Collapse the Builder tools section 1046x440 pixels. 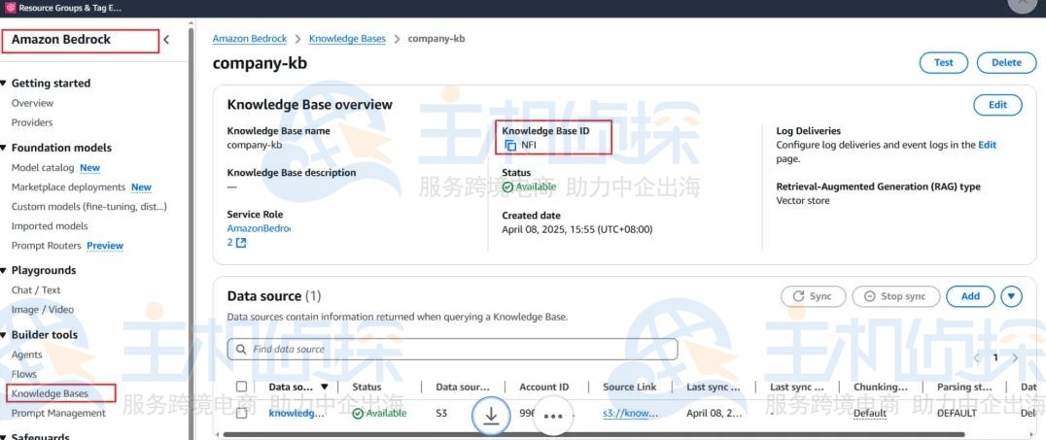pyautogui.click(x=4, y=335)
